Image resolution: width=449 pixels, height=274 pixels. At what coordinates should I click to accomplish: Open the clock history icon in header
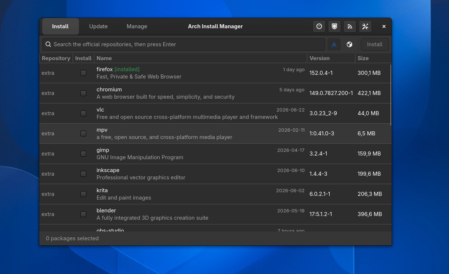pos(319,26)
